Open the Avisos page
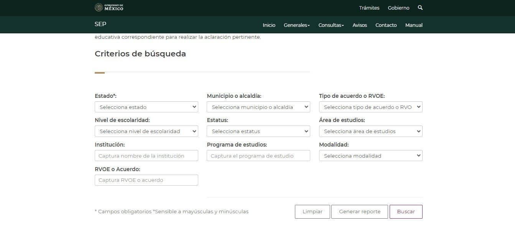This screenshot has width=515, height=229. click(360, 25)
